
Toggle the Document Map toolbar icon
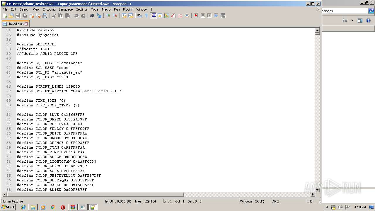[x=167, y=16]
